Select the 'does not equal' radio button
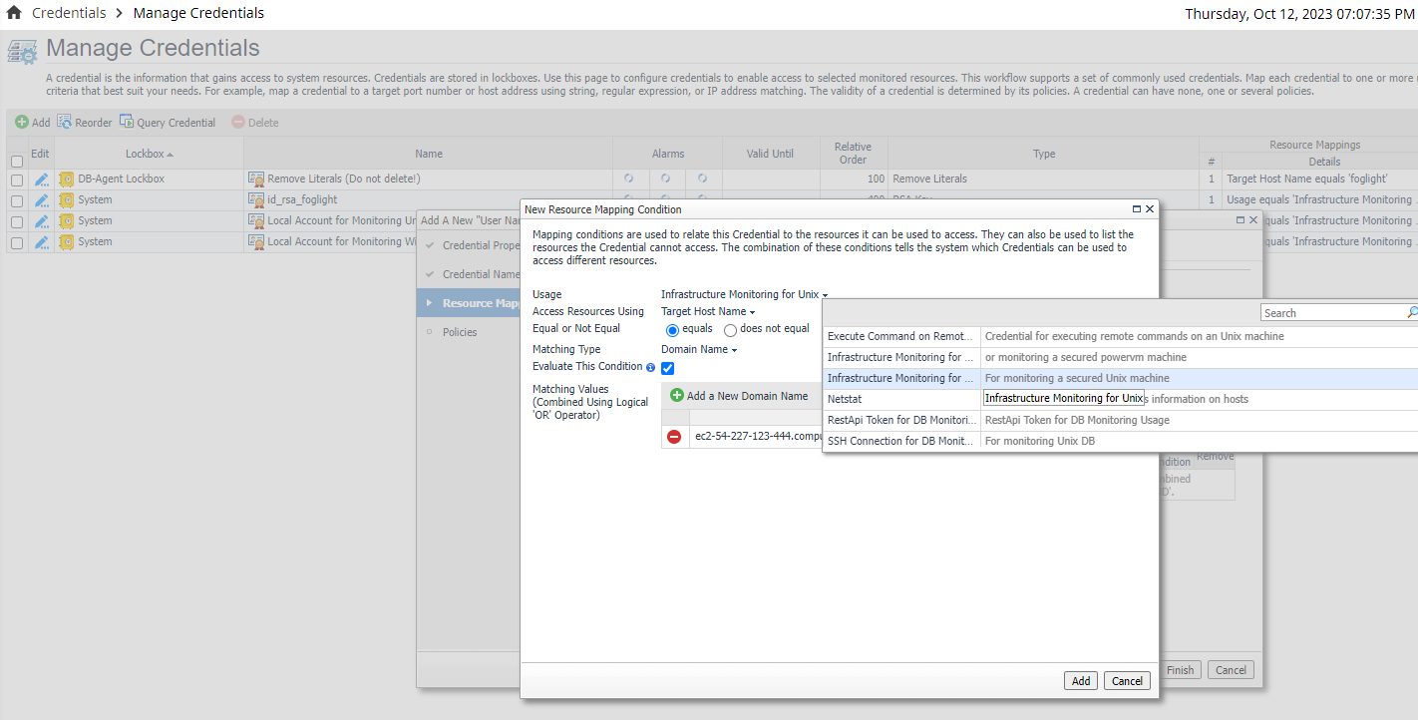 (x=730, y=330)
